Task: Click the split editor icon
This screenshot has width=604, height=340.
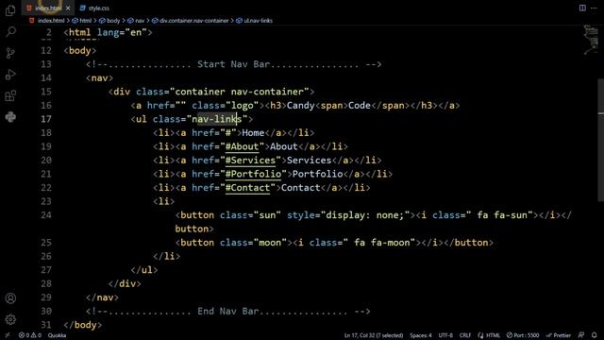Action: point(582,8)
